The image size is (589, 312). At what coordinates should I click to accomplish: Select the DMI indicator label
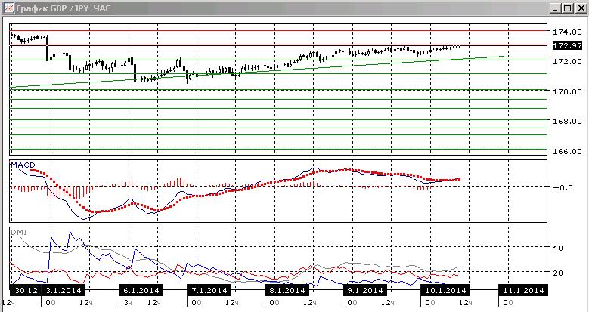(19, 233)
